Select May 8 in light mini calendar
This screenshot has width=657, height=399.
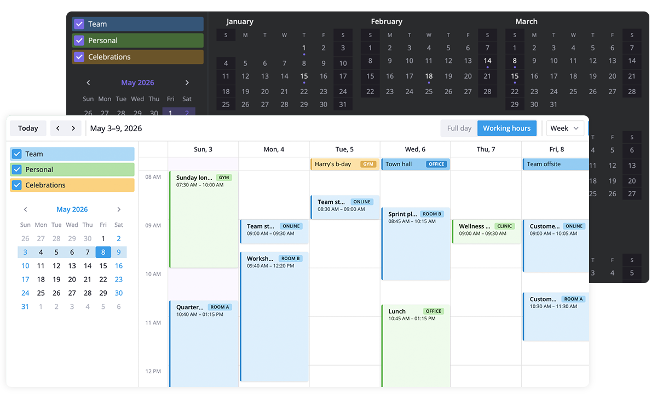pos(103,252)
